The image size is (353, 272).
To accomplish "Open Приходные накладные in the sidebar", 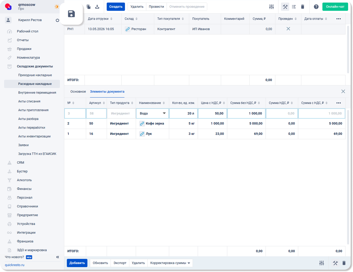I will (35, 75).
